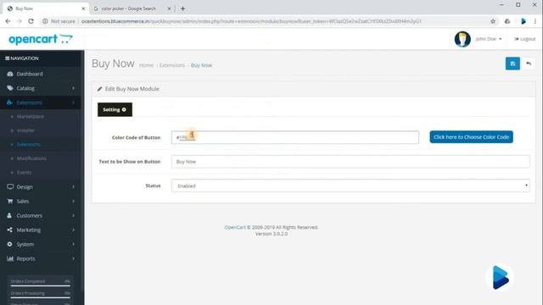543x305 pixels.
Task: Expand the Marketing menu chevron
Action: pos(74,230)
